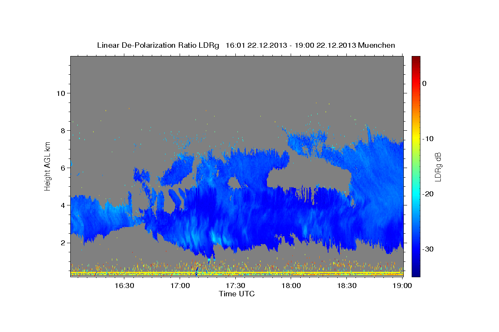
Task: Click the colorbar value -30
Action: [x=428, y=249]
